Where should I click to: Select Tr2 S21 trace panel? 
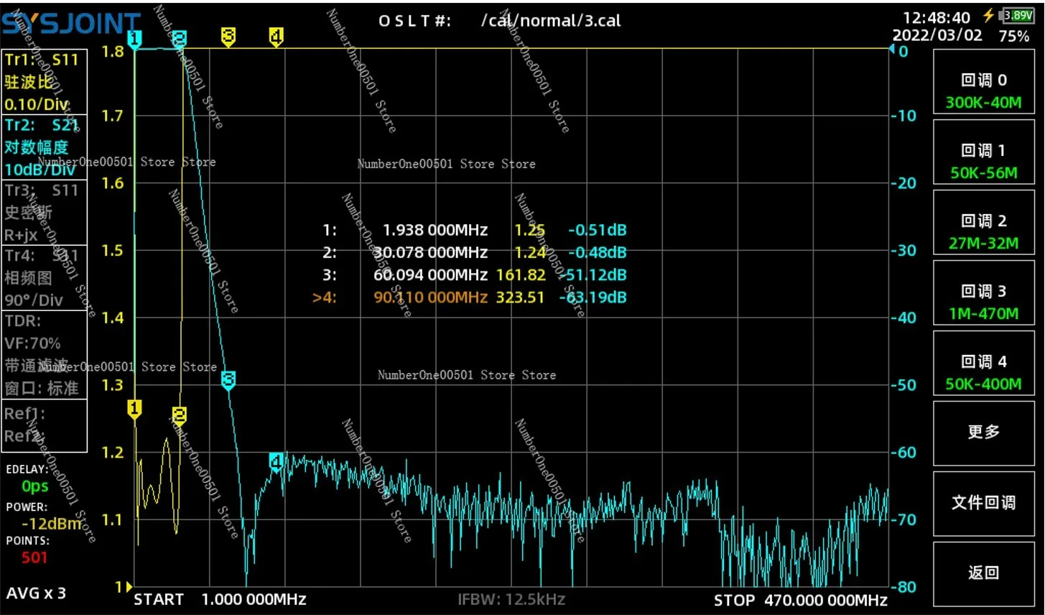click(44, 147)
